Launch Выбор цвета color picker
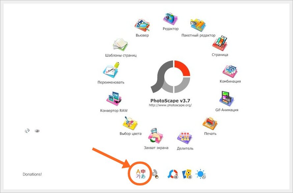Image resolution: width=293 pixels, height=193 pixels. click(130, 123)
